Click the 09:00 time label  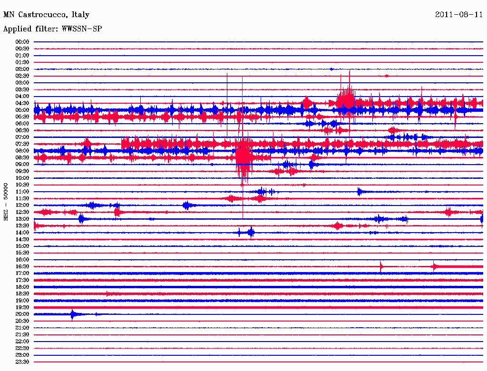coord(22,165)
